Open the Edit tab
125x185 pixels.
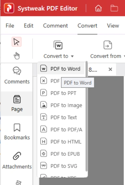click(29, 26)
